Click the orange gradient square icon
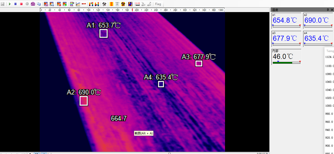Viewport: 334px width, 154px height. point(112,4)
